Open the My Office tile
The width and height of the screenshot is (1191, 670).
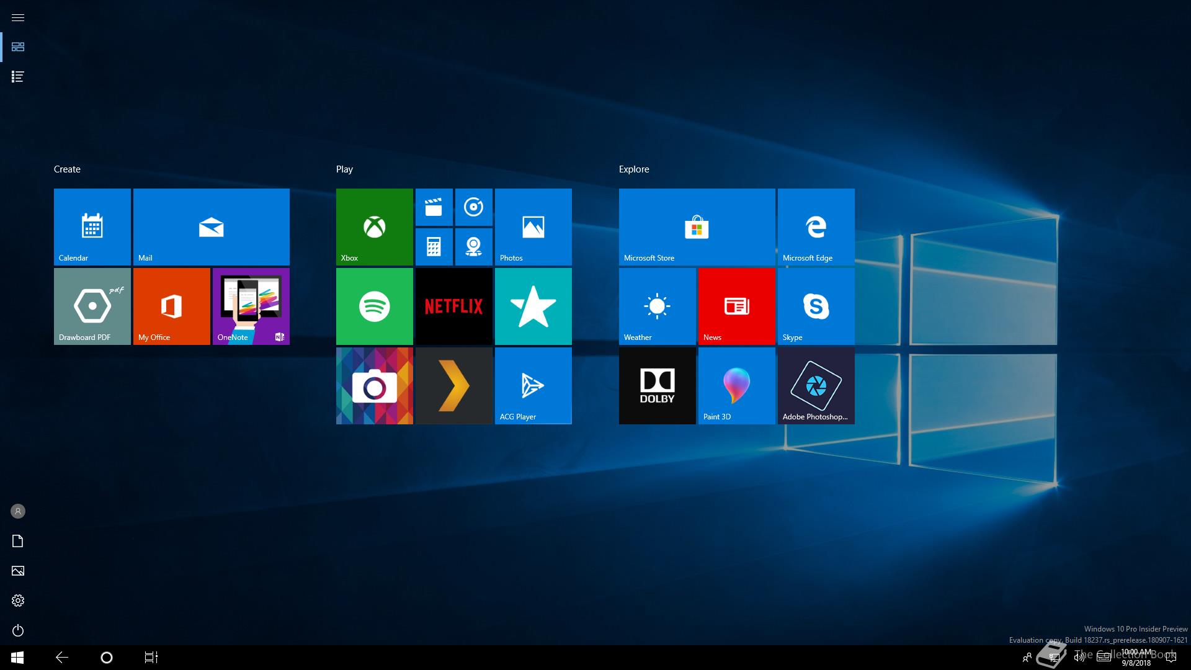tap(172, 306)
